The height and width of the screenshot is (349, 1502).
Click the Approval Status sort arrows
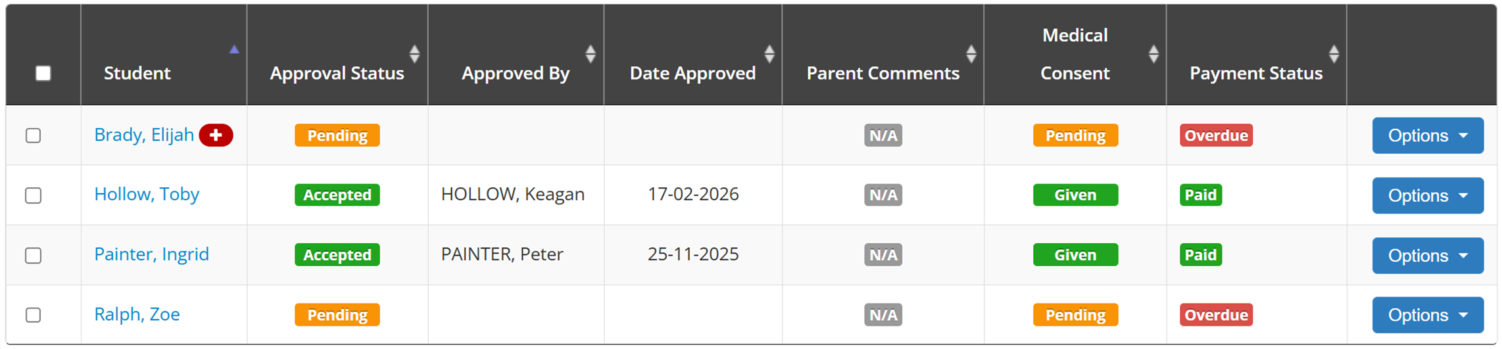click(414, 54)
